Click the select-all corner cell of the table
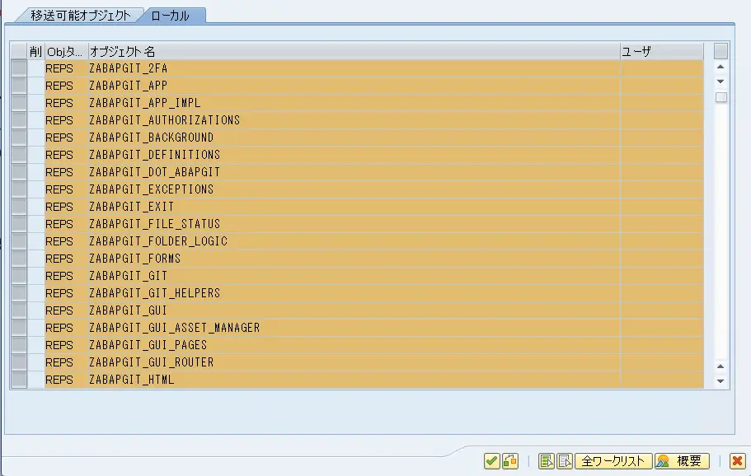This screenshot has width=751, height=476. 19,51
